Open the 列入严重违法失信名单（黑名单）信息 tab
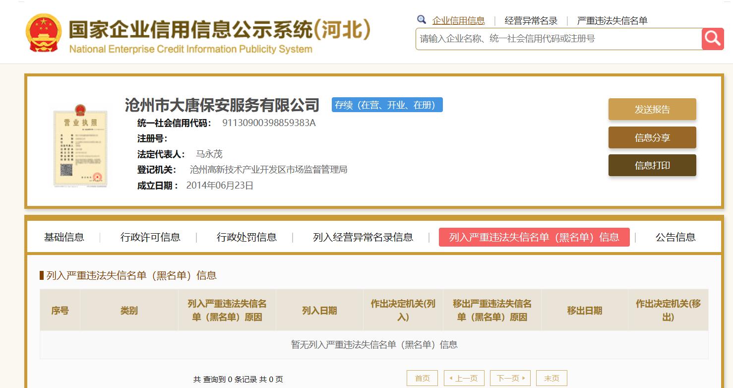The image size is (733, 388). (534, 237)
